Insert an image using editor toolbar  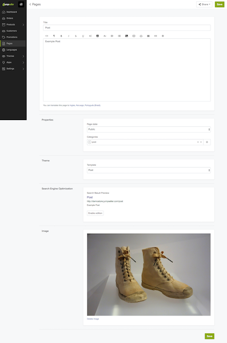pyautogui.click(x=126, y=36)
